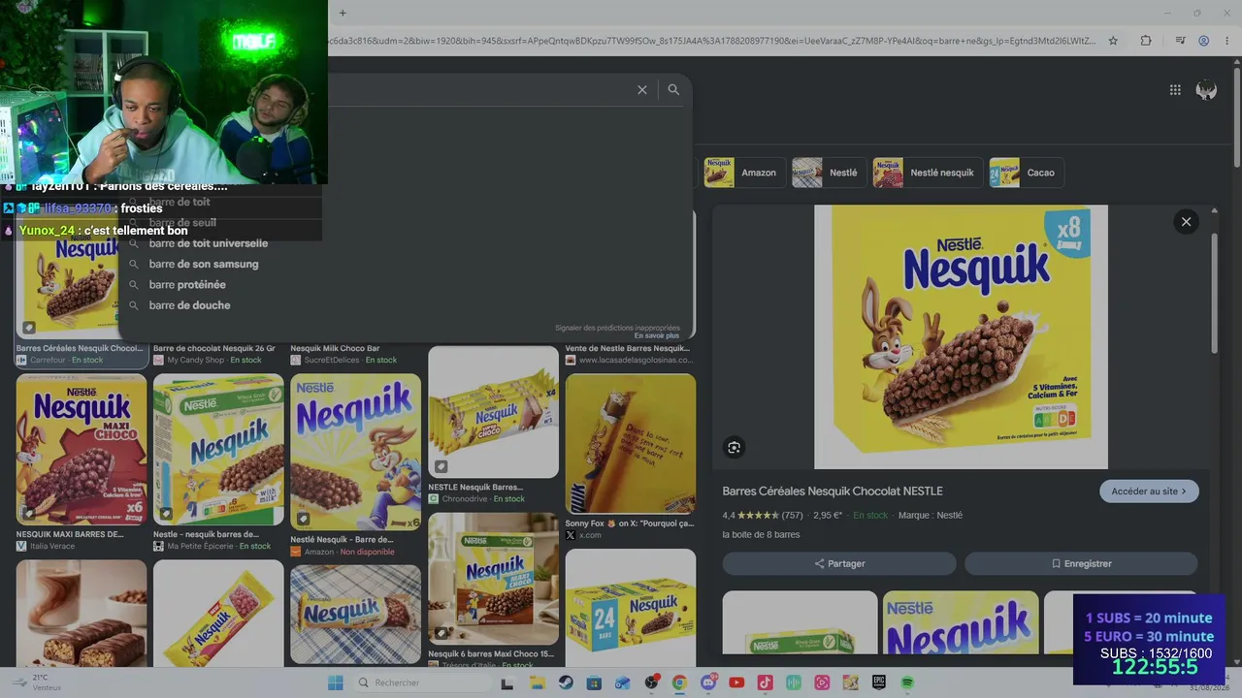Screen dimensions: 1242x698
Task: Click the "Accéder au site" button
Action: (1149, 492)
